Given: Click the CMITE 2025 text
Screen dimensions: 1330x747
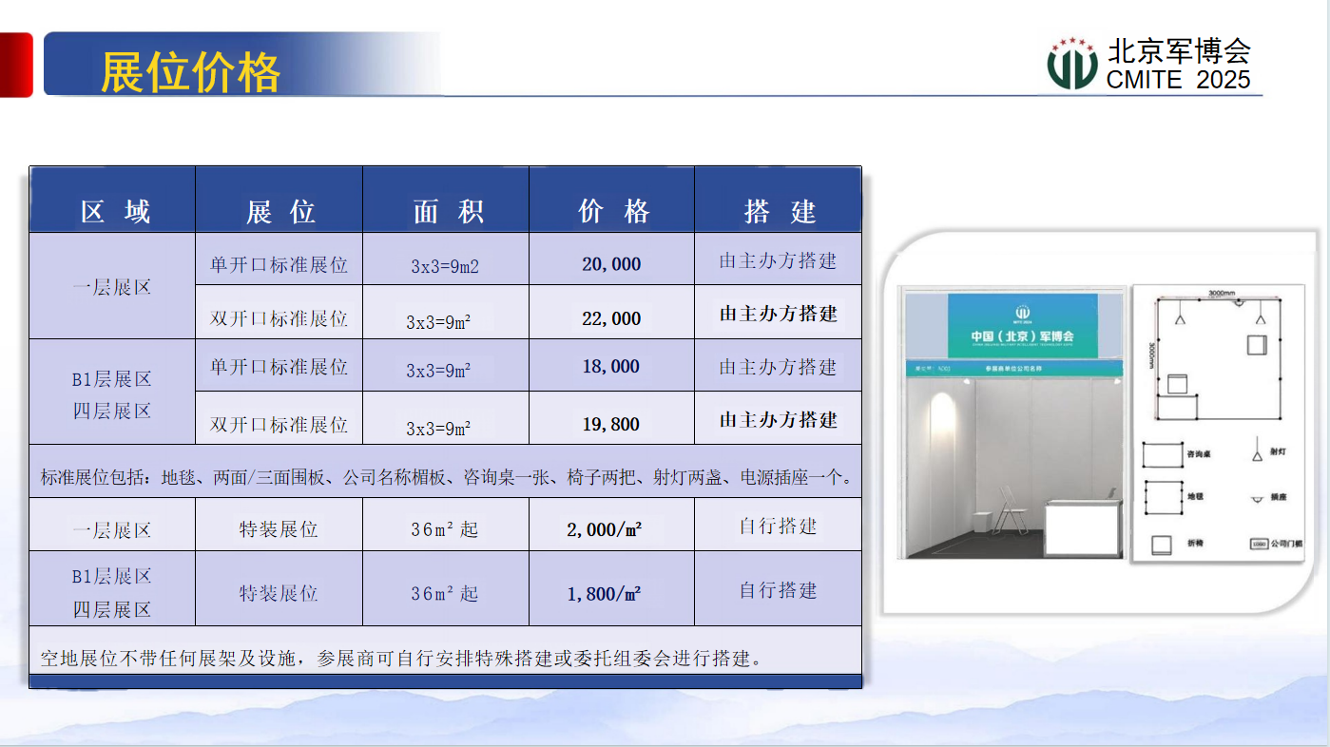Looking at the screenshot, I should click(x=1179, y=80).
